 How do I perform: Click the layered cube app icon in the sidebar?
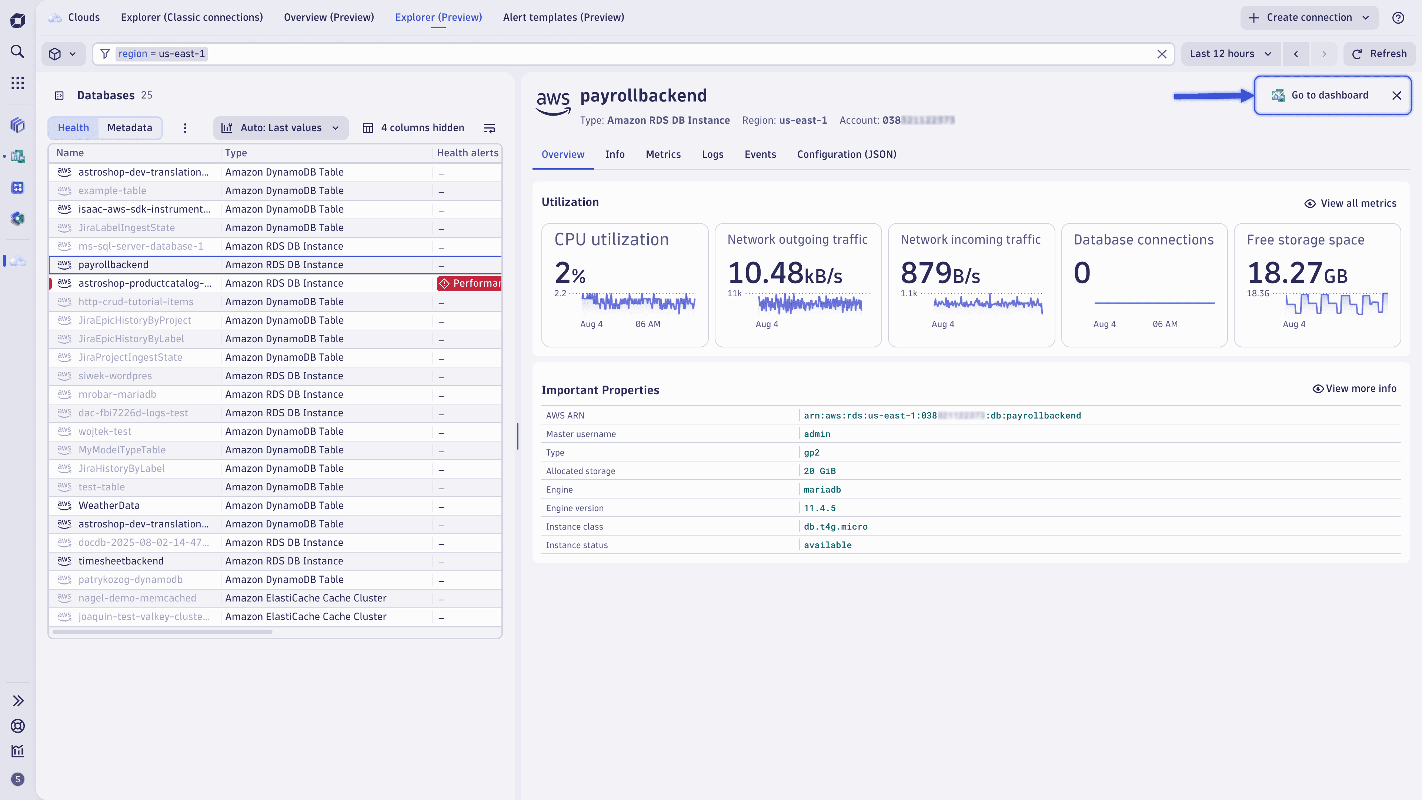18,125
